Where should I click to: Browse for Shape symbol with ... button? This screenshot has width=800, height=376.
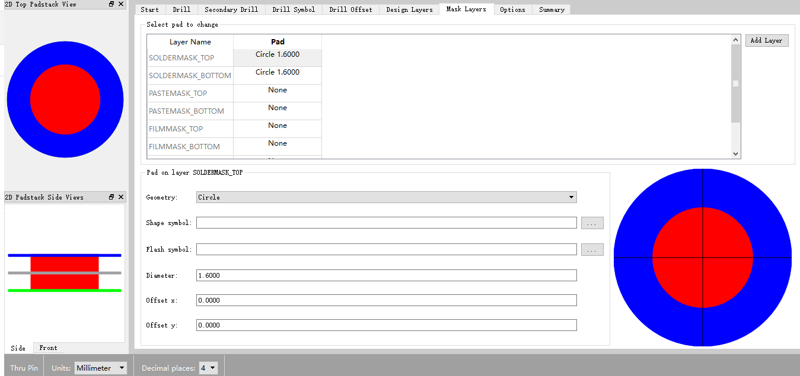592,223
